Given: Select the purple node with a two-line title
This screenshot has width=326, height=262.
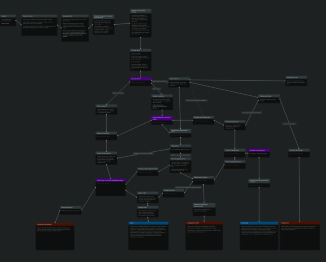Looking at the screenshot, I should [162, 120].
